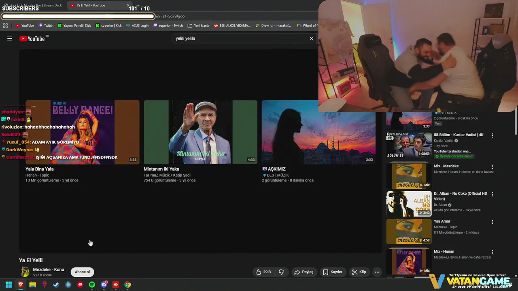Viewport: 518px width, 291px height.
Task: Open the Kurtlar Vadisi 55.Bölüm sidebar thumbnail
Action: pyautogui.click(x=409, y=145)
